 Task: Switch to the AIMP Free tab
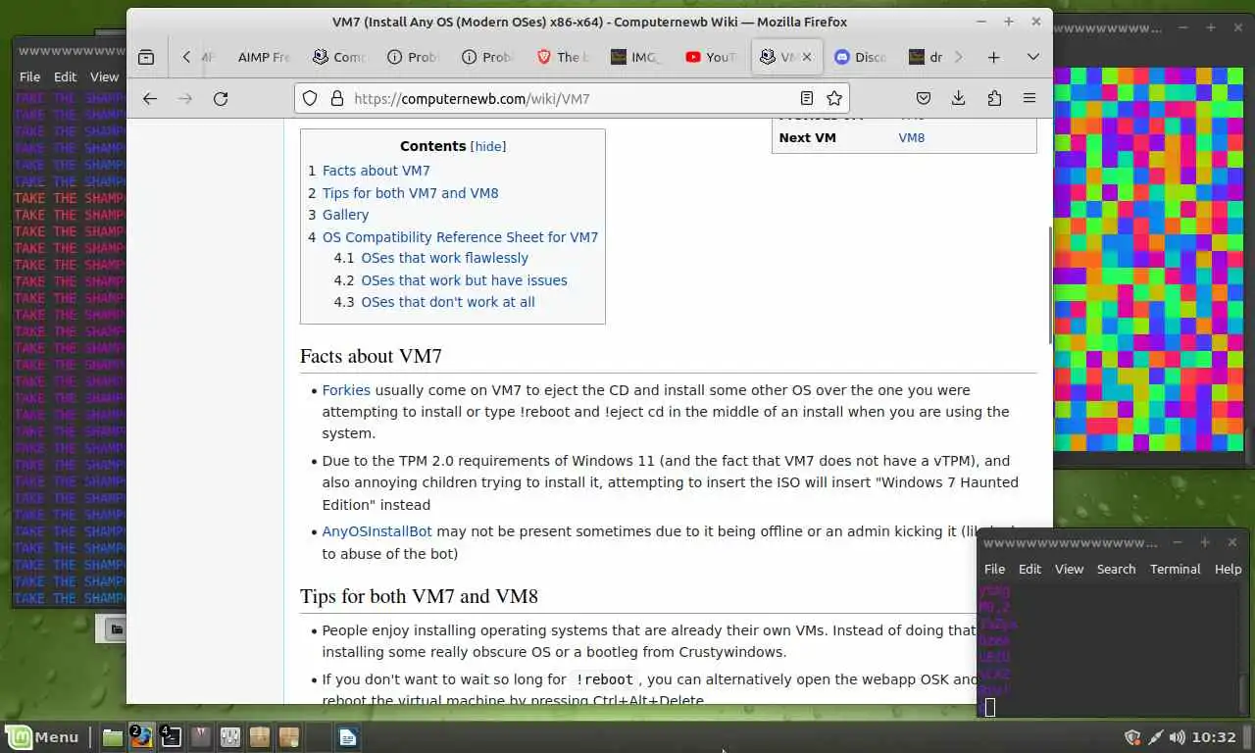(263, 57)
